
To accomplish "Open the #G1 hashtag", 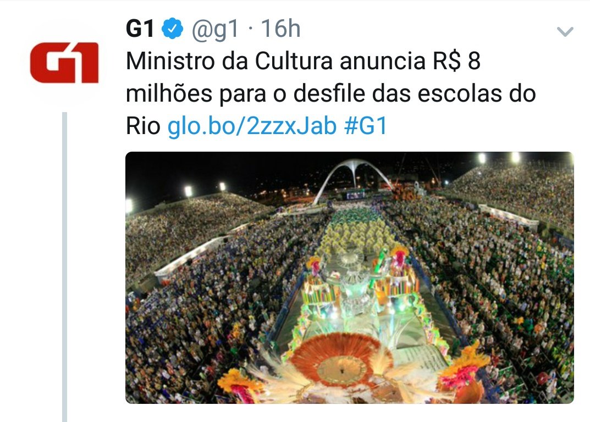I will 365,126.
